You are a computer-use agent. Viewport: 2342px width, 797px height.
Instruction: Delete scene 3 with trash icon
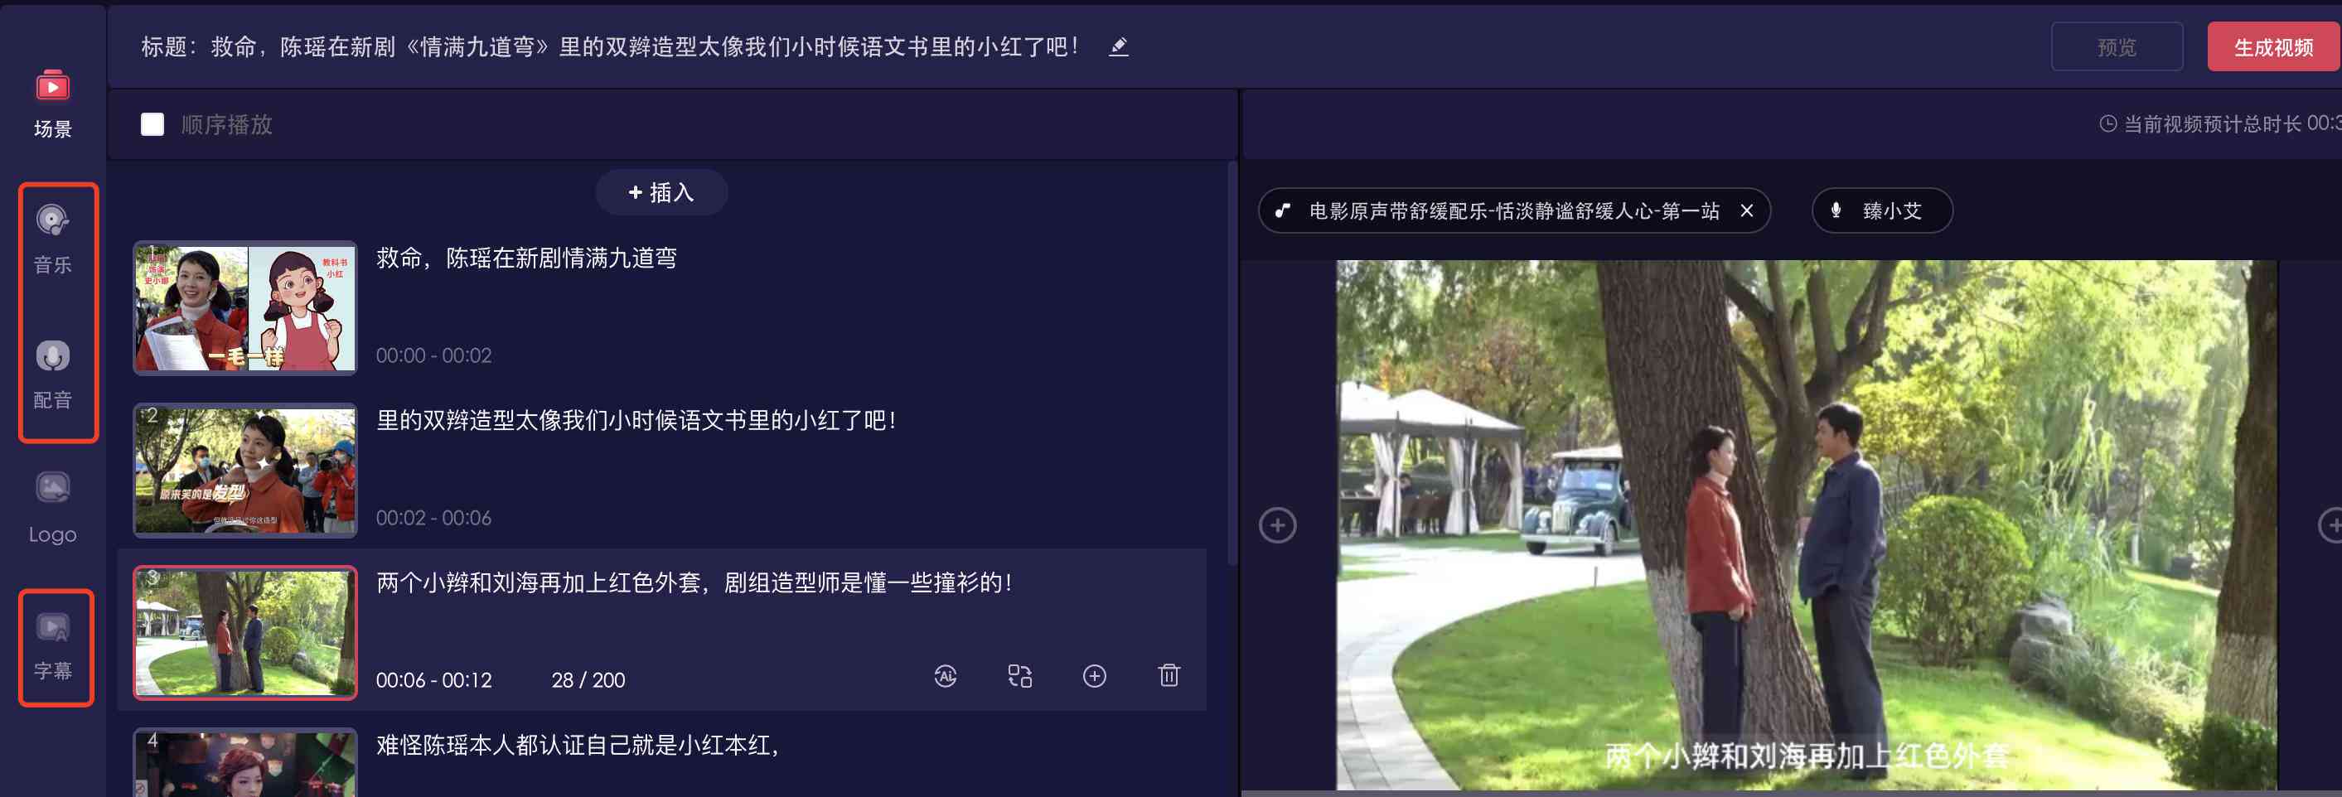tap(1169, 675)
